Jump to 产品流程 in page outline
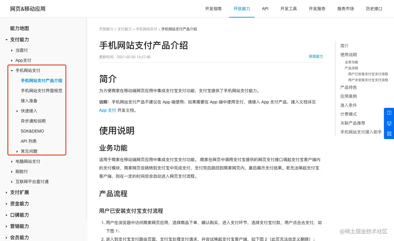The height and width of the screenshot is (241, 394). coord(351,68)
